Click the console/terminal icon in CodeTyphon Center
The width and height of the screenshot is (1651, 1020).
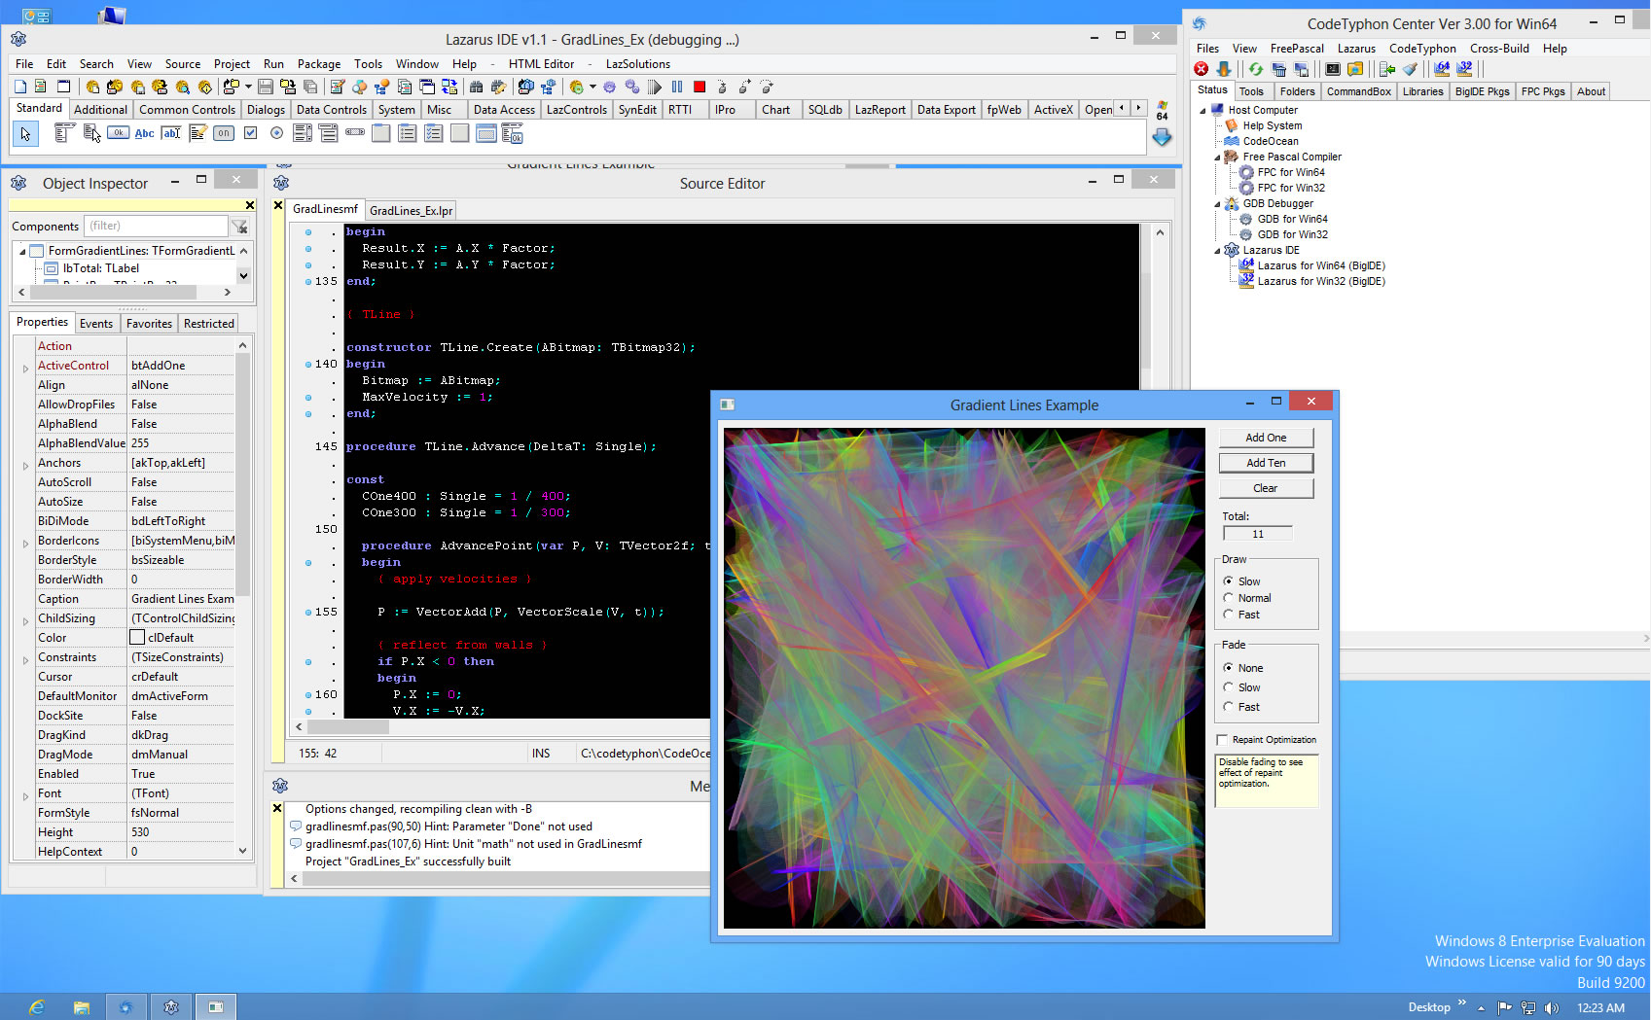point(1333,69)
